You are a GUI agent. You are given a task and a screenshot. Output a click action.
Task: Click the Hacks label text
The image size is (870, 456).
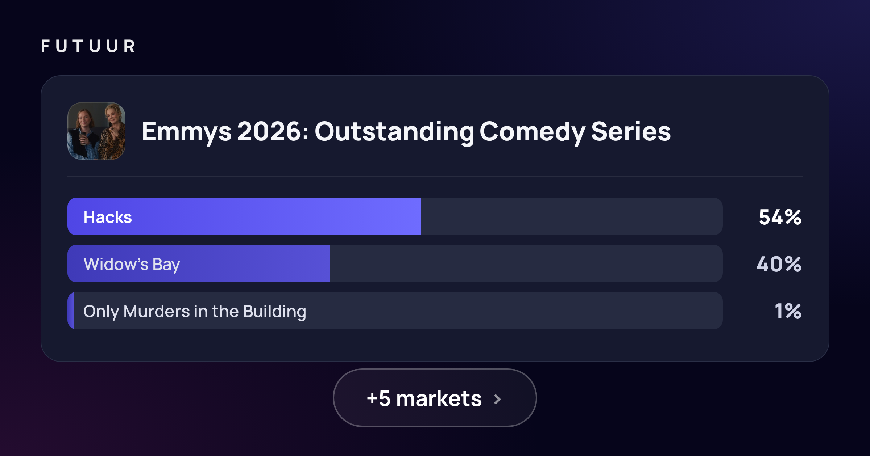[108, 217]
